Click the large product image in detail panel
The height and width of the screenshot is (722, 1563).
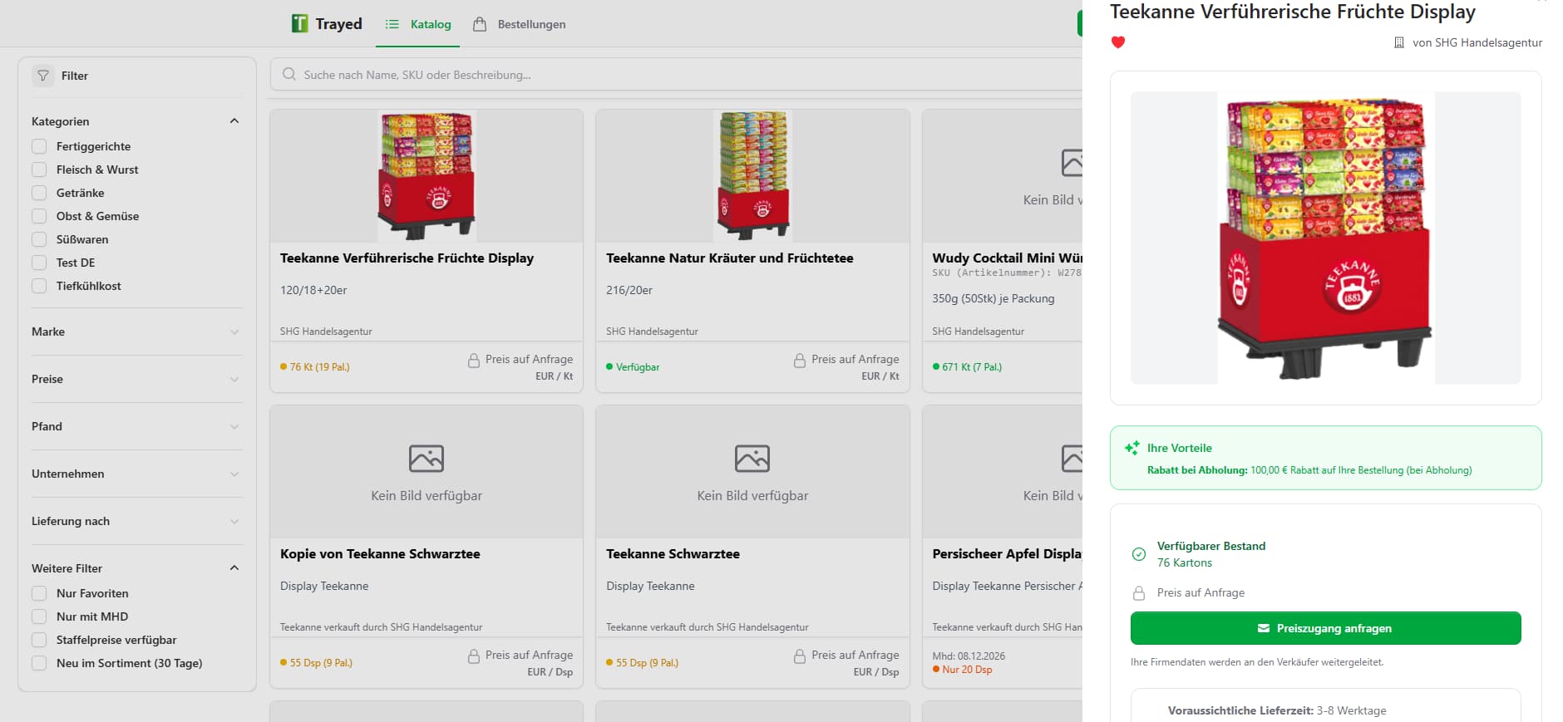coord(1325,238)
